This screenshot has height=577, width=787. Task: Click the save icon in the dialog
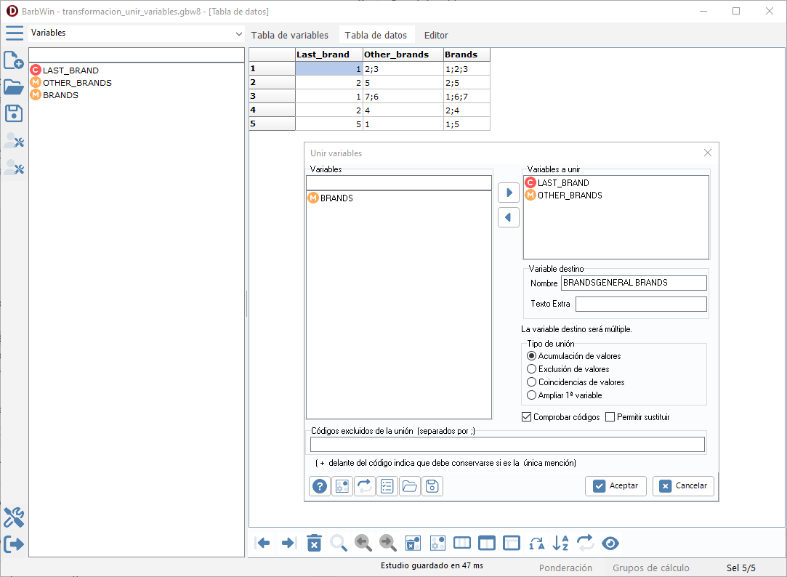[x=432, y=486]
